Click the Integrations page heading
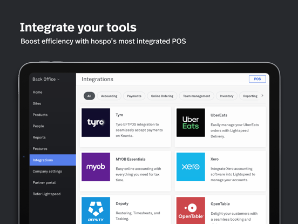This screenshot has height=224, width=298. click(98, 79)
